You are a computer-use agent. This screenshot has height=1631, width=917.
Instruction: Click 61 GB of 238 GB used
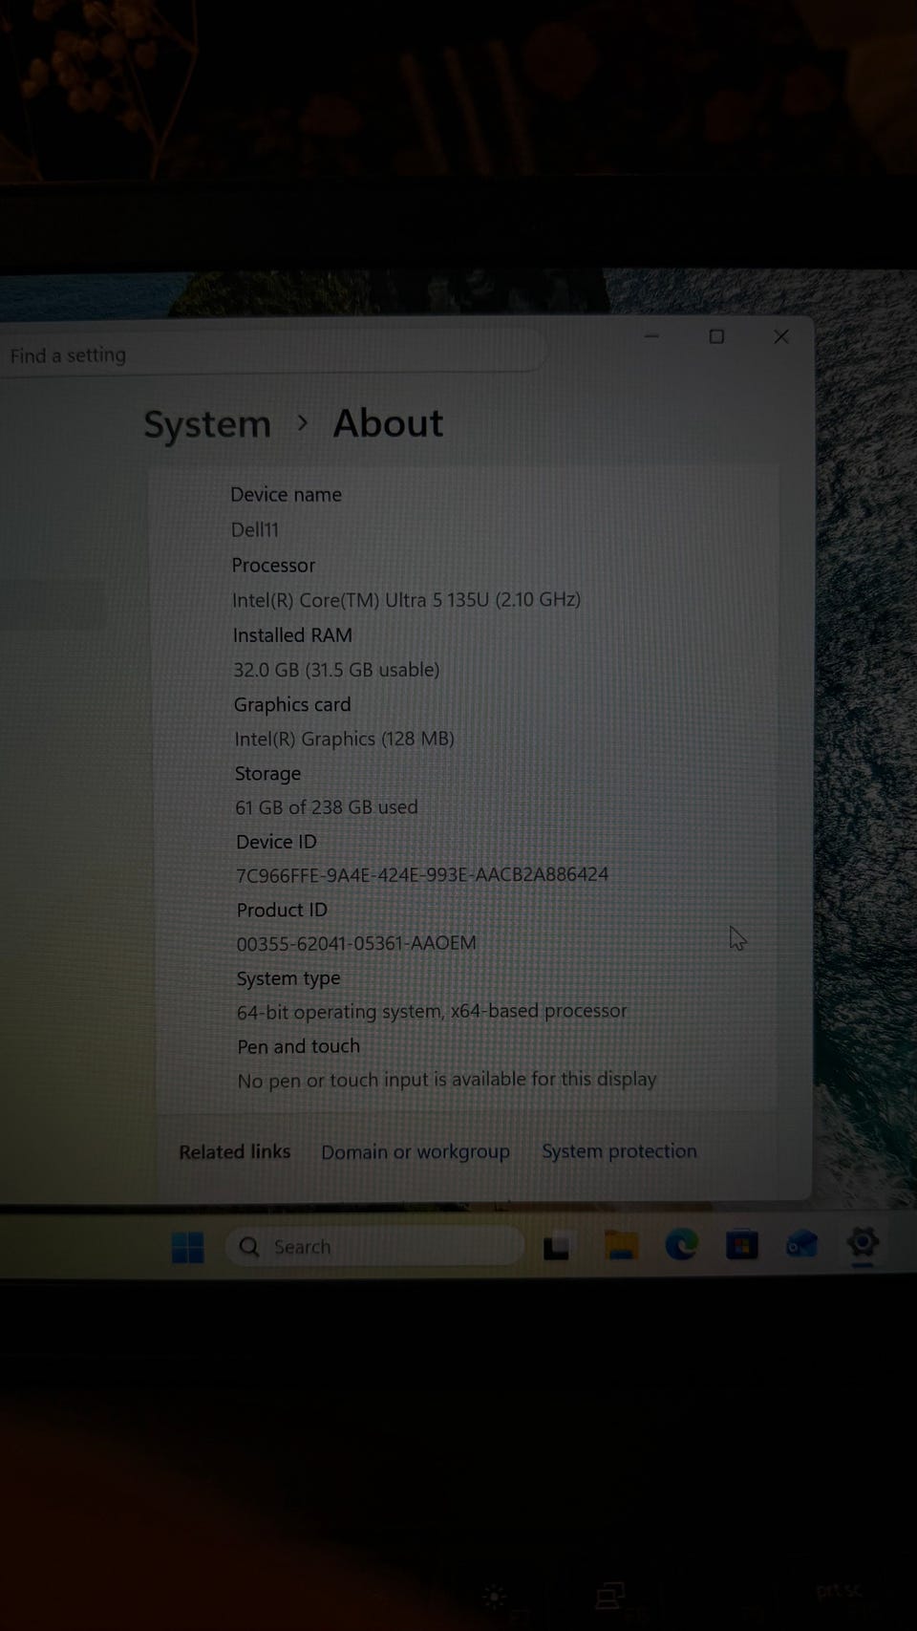pyautogui.click(x=327, y=807)
